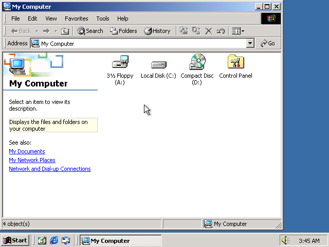
Task: Open the Tools menu
Action: tap(103, 19)
